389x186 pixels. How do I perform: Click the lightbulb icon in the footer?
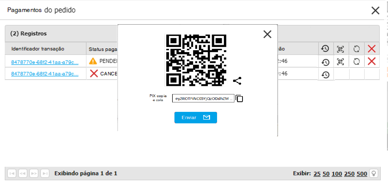click(x=374, y=173)
